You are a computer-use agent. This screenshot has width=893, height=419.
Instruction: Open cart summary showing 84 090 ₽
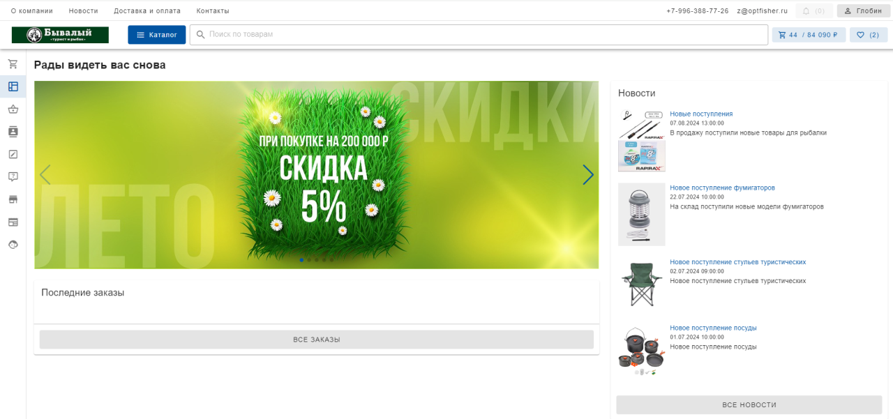tap(809, 35)
